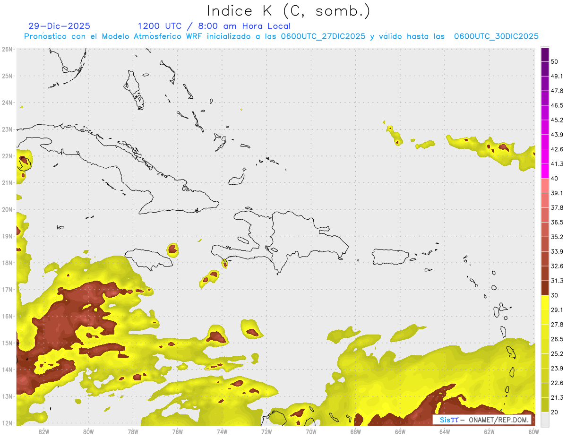Click the Puerto Rico island outline
This screenshot has height=438, width=567.
click(390, 257)
